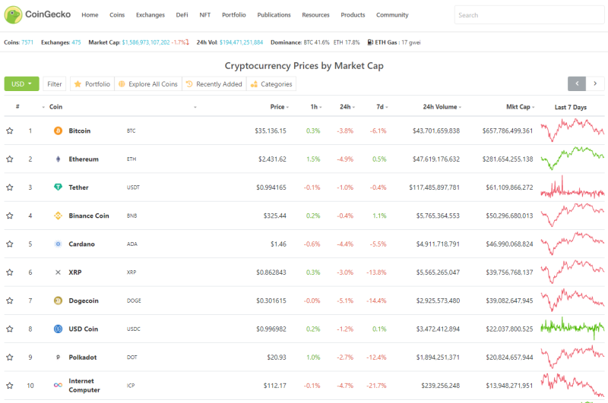The height and width of the screenshot is (403, 608).
Task: Open the Ethereum name link
Action: point(84,159)
